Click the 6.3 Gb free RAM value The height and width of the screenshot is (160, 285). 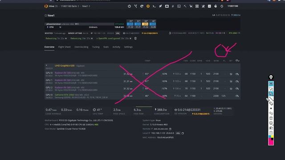(x=137, y=110)
